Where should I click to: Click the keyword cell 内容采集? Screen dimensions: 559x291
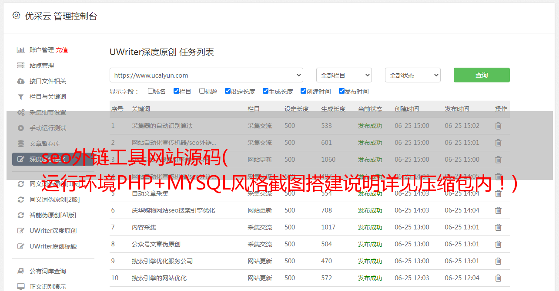tap(144, 227)
